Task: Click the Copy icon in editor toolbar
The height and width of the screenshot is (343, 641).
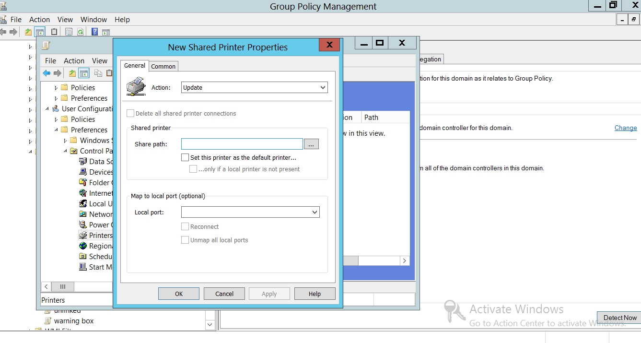Action: pyautogui.click(x=98, y=73)
